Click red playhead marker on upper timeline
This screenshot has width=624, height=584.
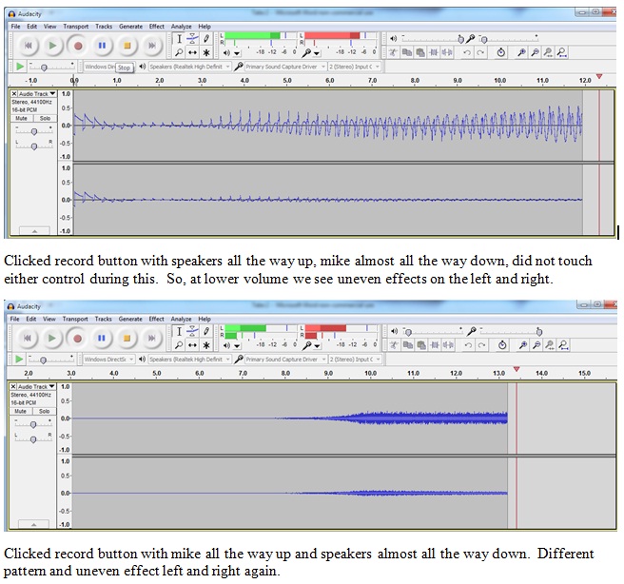pos(599,76)
